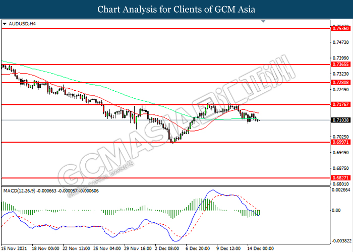Select the 0.75360 resistance level label
353x252 pixels.
pyautogui.click(x=340, y=29)
